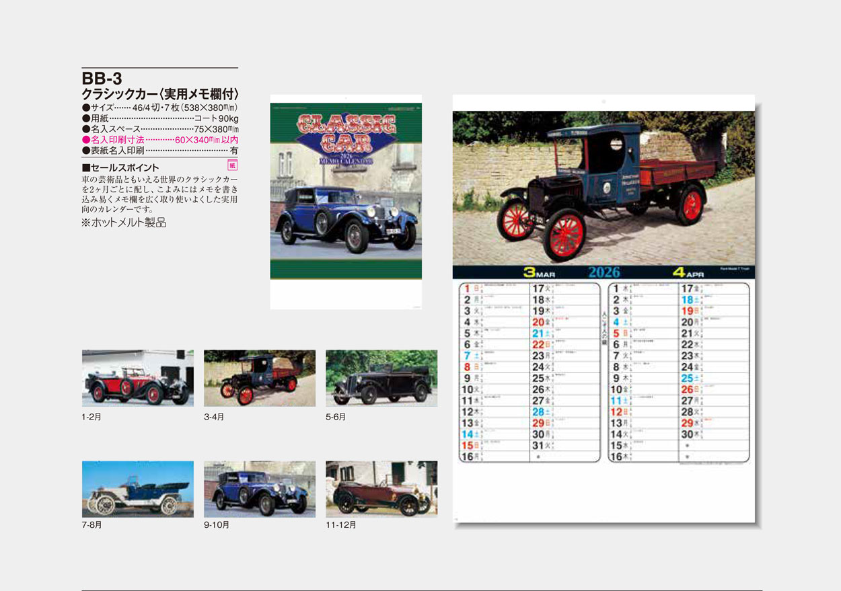Open the red roadster thumbnail for 1-2月
The height and width of the screenshot is (591, 841).
[138, 378]
